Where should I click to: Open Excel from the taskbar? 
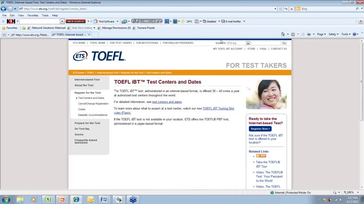coord(48,199)
